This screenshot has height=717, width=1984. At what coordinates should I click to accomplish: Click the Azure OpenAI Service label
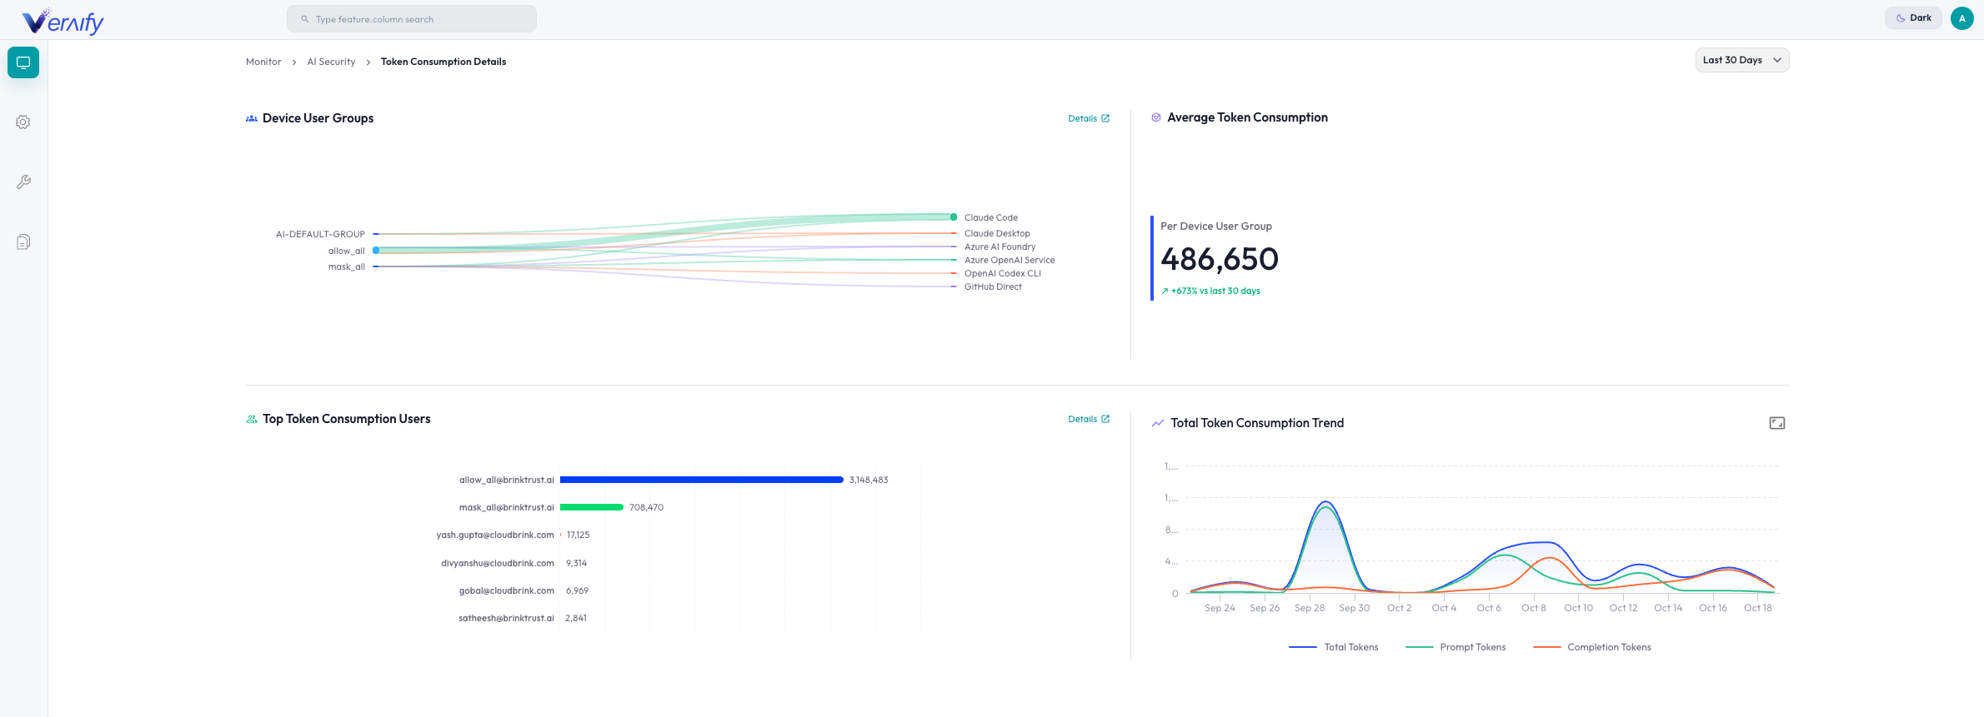coord(1010,260)
